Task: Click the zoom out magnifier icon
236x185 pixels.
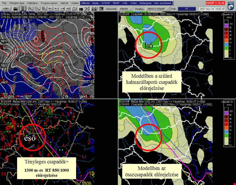Action: click(37, 9)
